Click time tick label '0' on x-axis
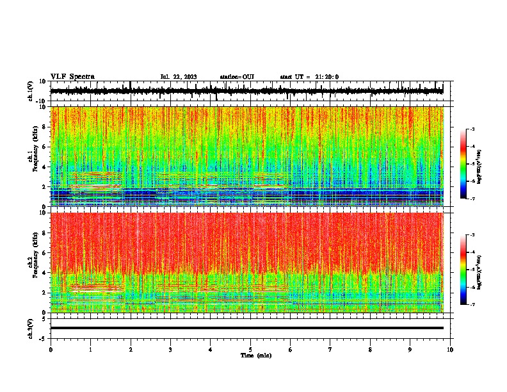 (x=51, y=350)
